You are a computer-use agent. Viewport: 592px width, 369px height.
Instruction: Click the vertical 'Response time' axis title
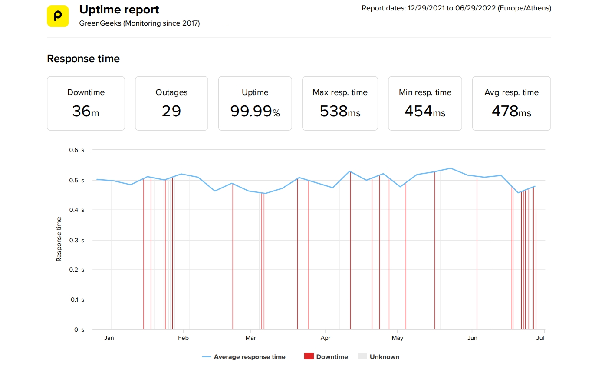coord(59,239)
